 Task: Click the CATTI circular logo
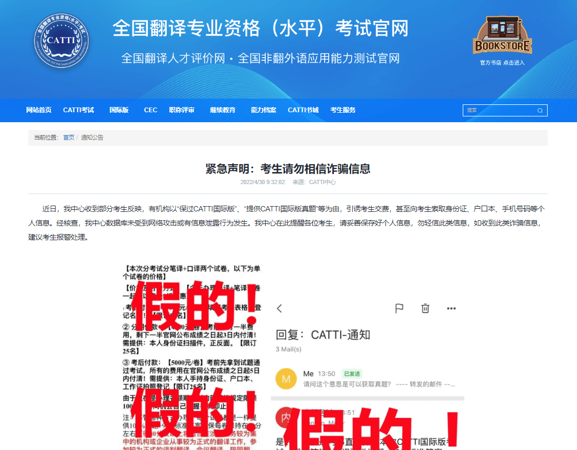tap(61, 40)
